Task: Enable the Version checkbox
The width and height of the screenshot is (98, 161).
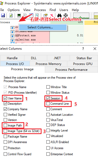Action: pos(5,120)
